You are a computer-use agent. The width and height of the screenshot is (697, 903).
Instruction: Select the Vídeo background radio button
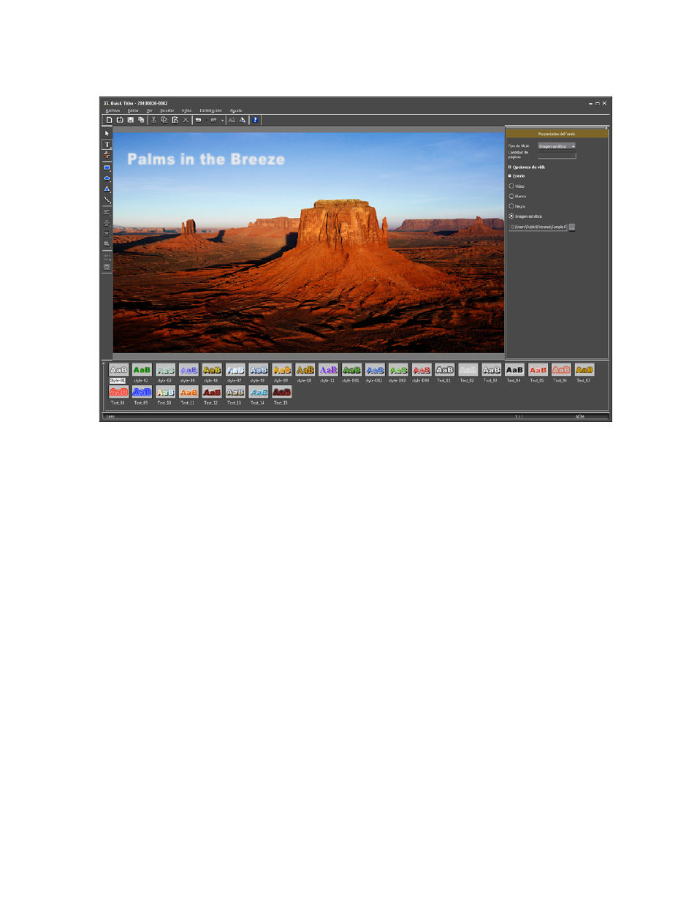[x=511, y=186]
